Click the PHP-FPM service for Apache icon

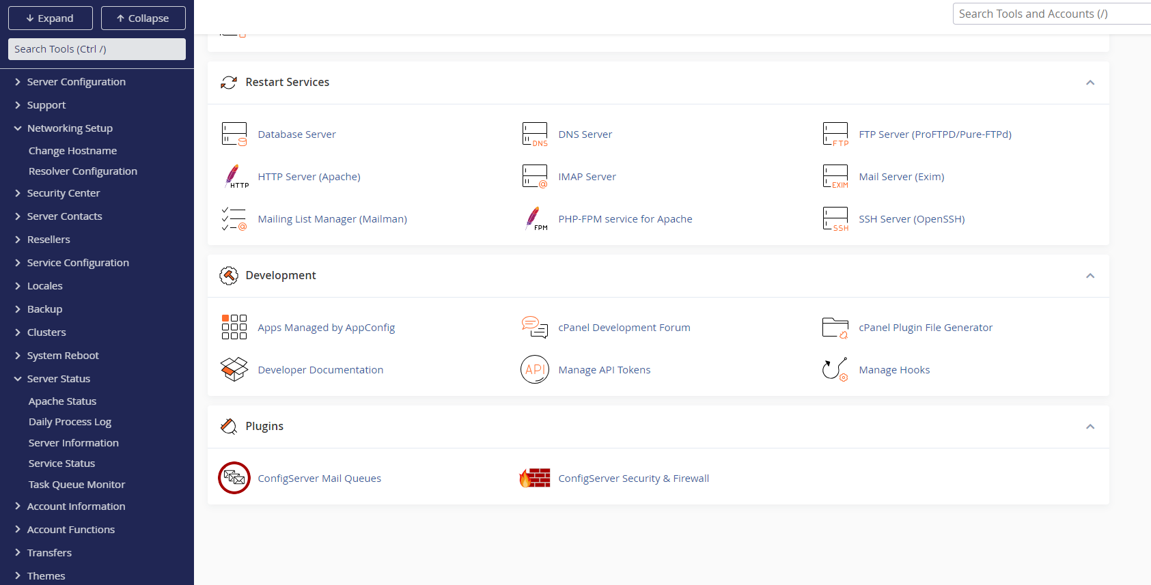(x=535, y=219)
